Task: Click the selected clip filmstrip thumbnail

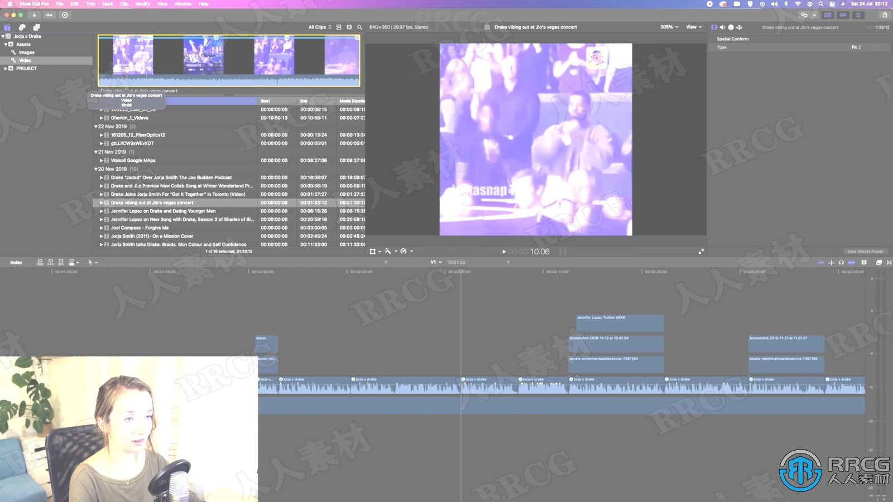Action: (229, 60)
